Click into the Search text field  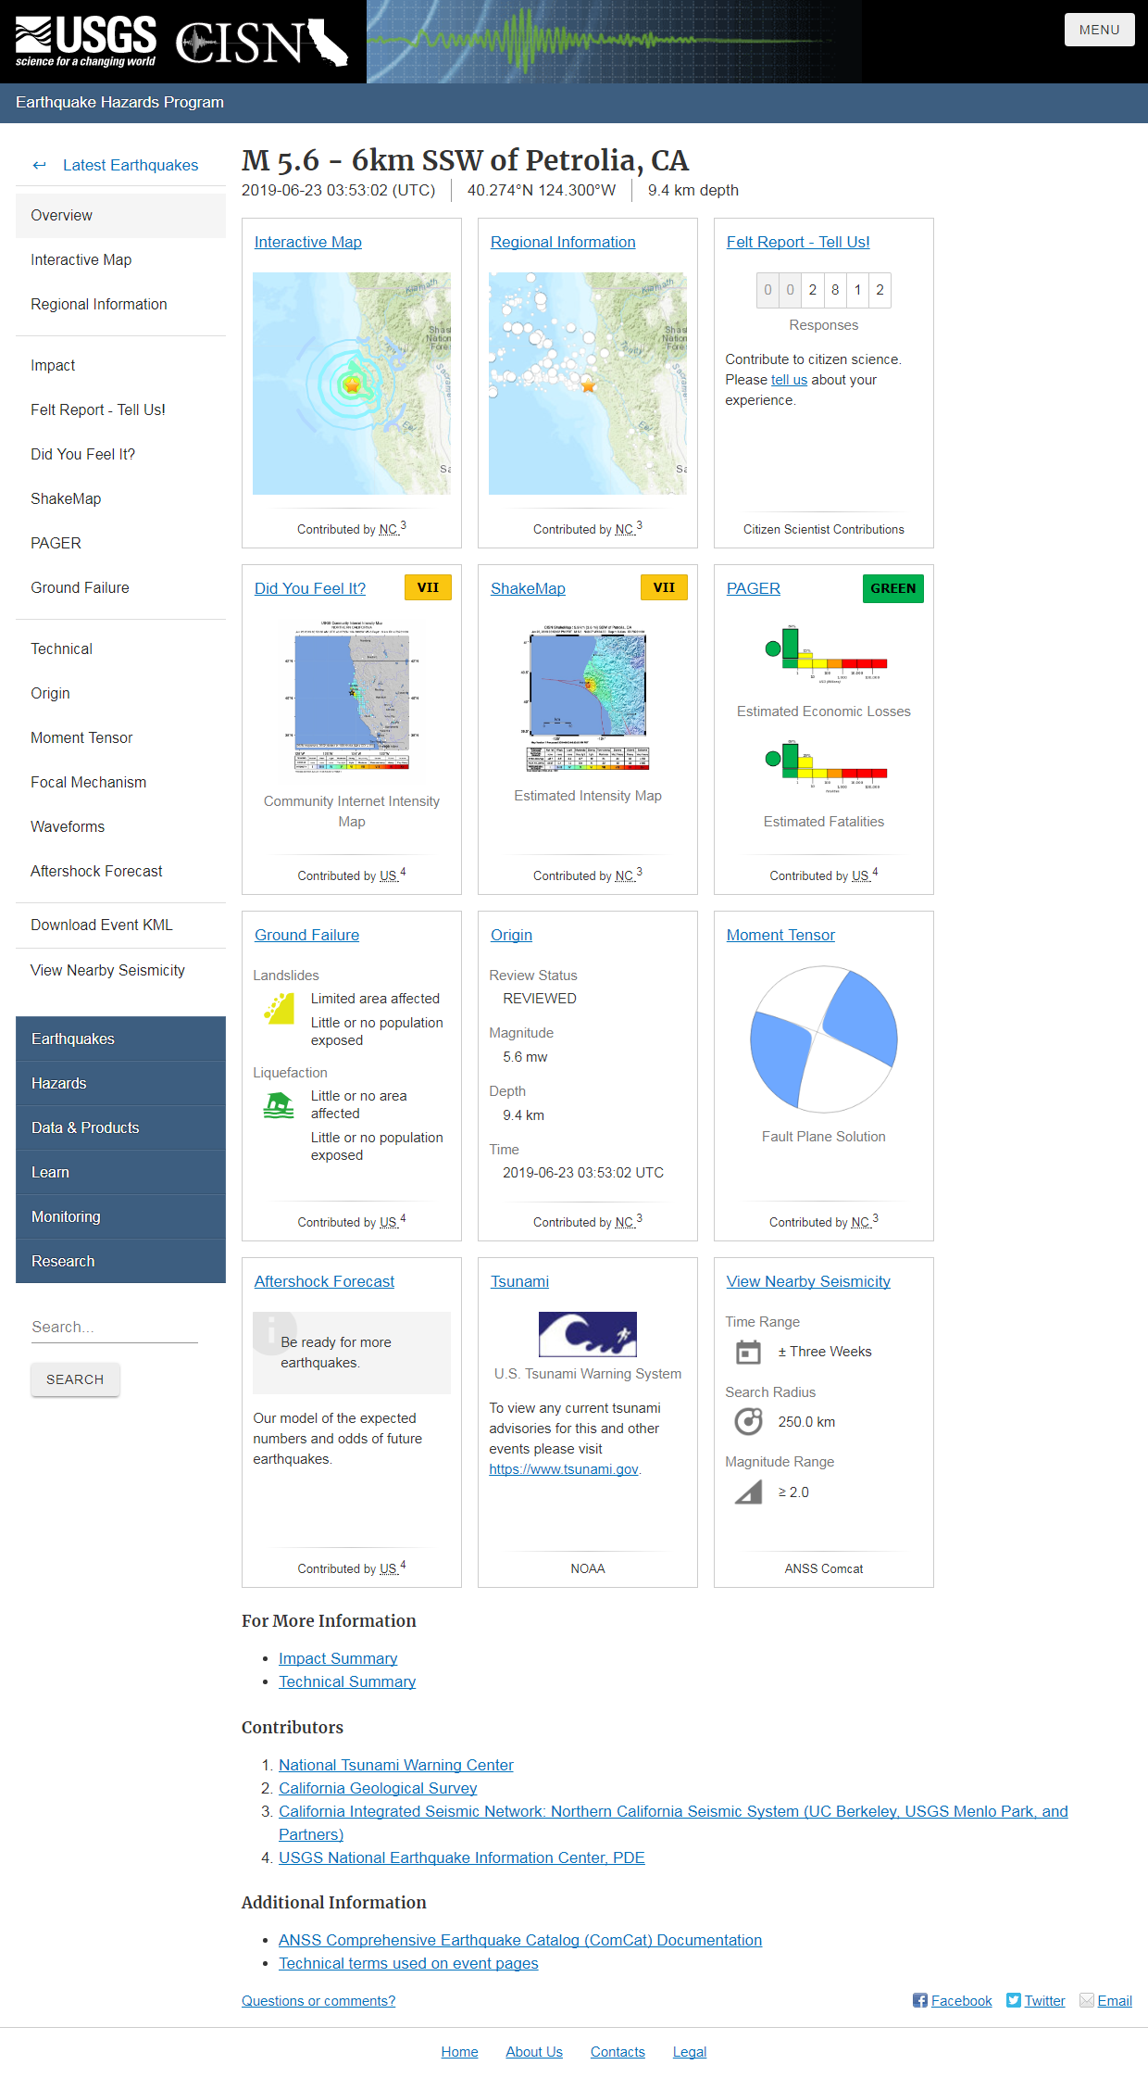tap(114, 1328)
